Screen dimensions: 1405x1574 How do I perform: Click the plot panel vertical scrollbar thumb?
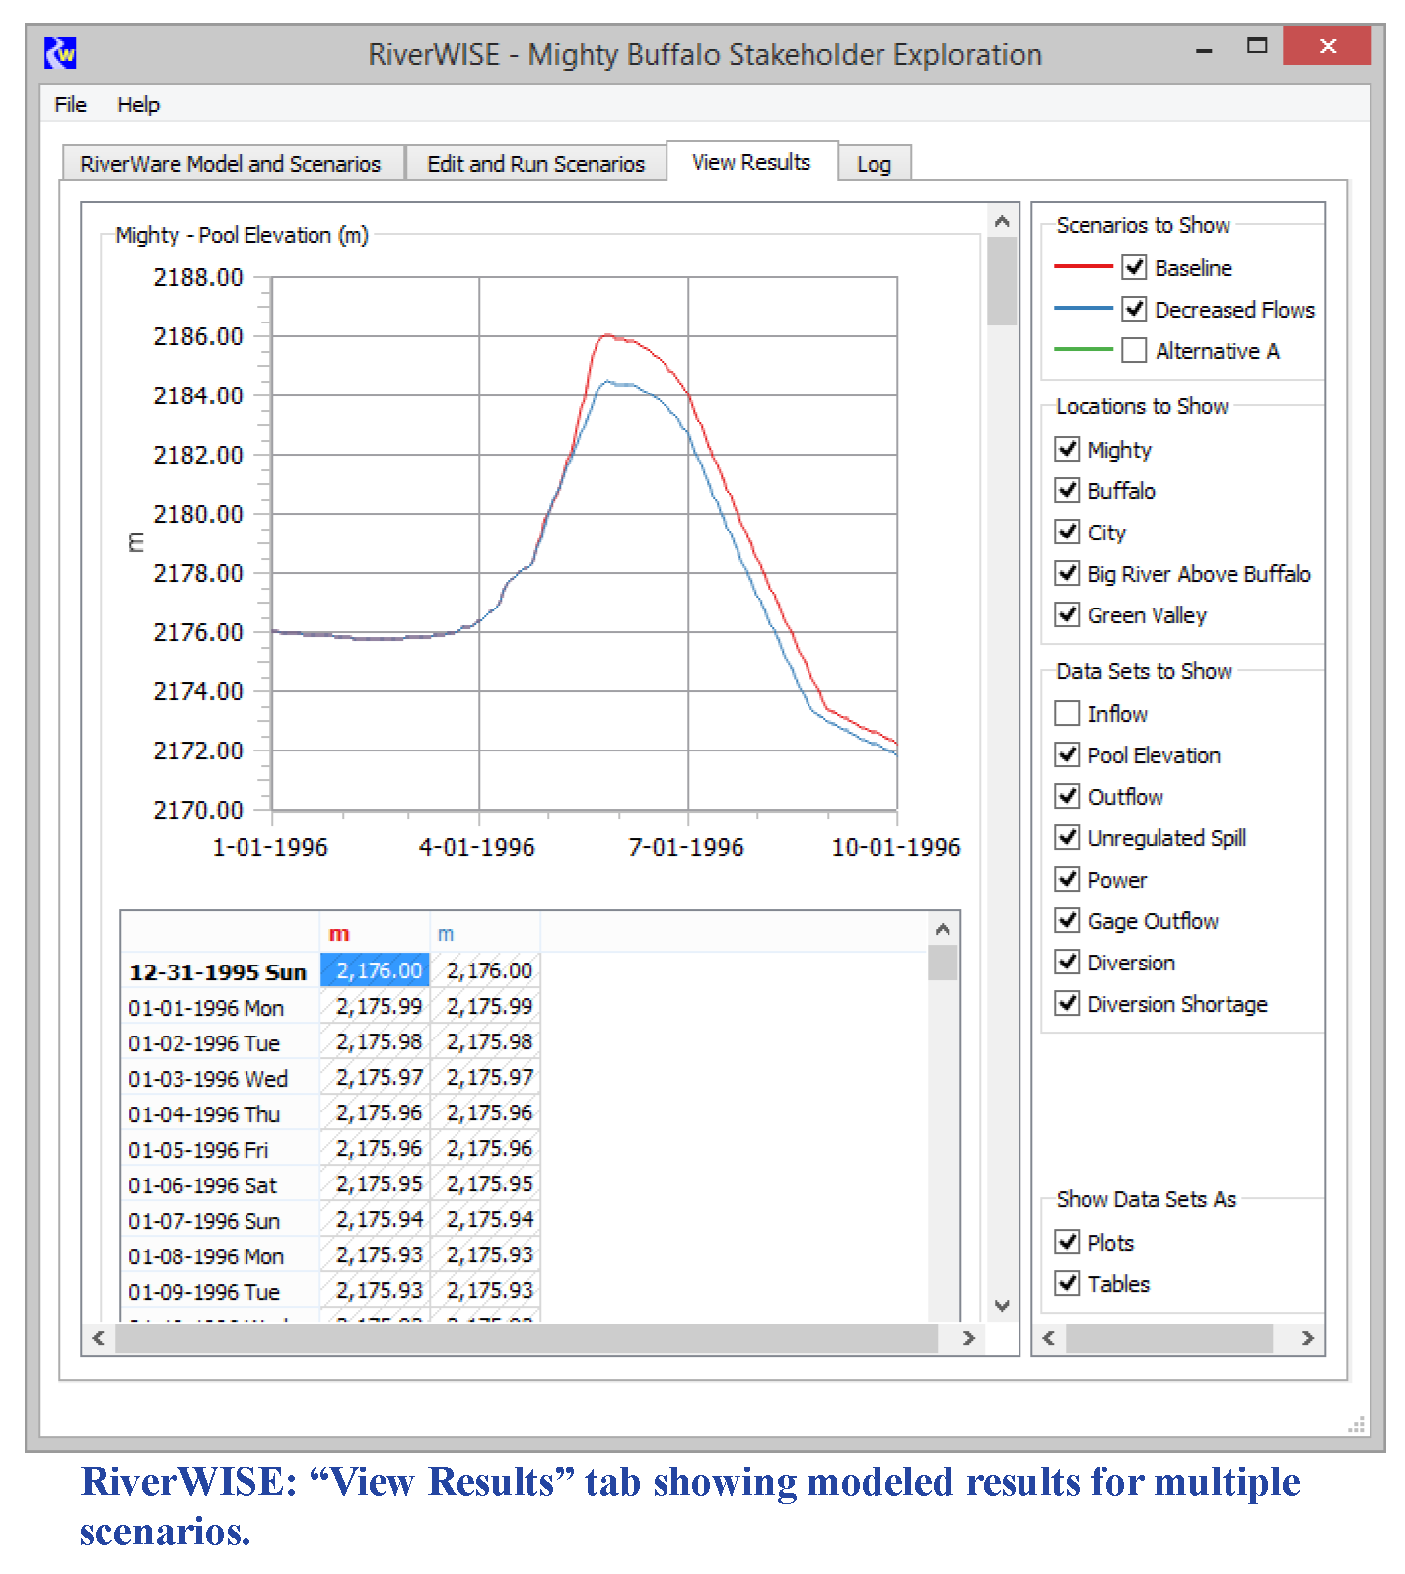pyautogui.click(x=1002, y=281)
